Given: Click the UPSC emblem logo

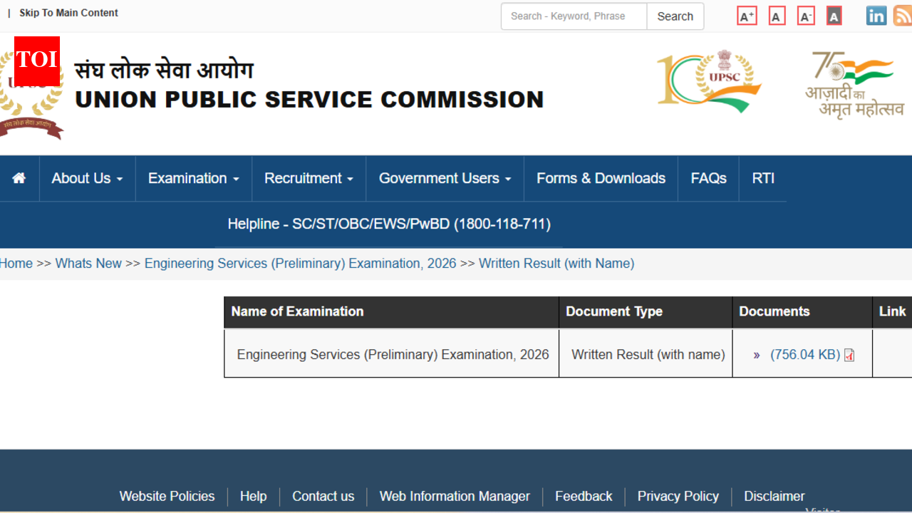Looking at the screenshot, I should [x=31, y=85].
